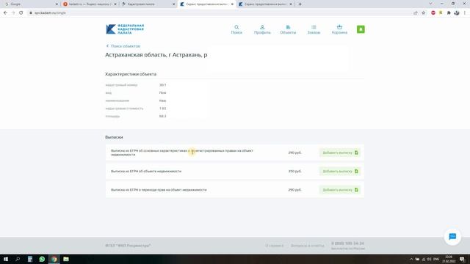Click the 8 (800) phone number in footer

347,243
